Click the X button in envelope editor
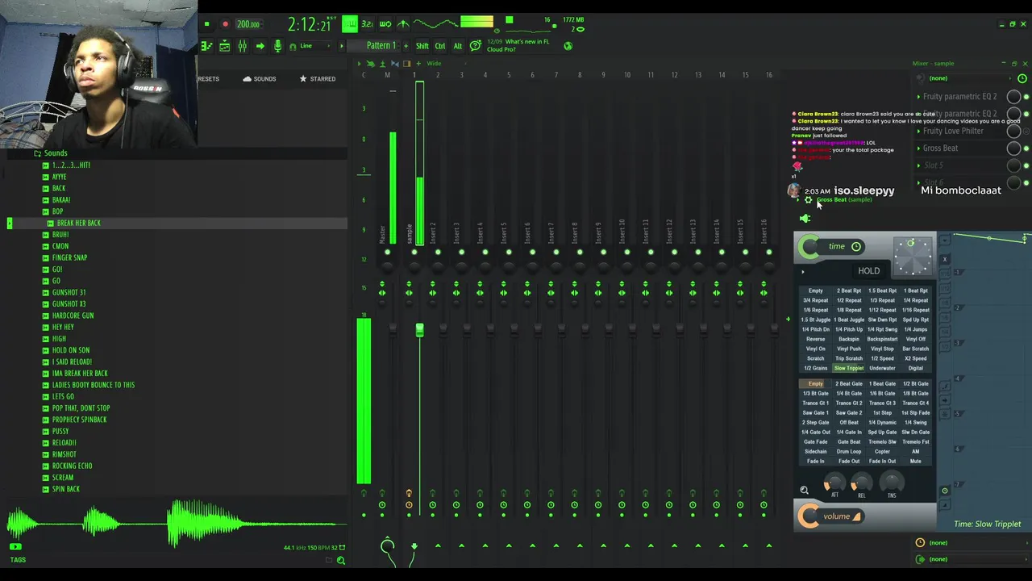This screenshot has width=1032, height=581. click(945, 259)
